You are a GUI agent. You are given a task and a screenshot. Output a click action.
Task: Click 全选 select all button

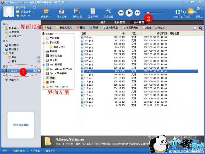point(147,28)
